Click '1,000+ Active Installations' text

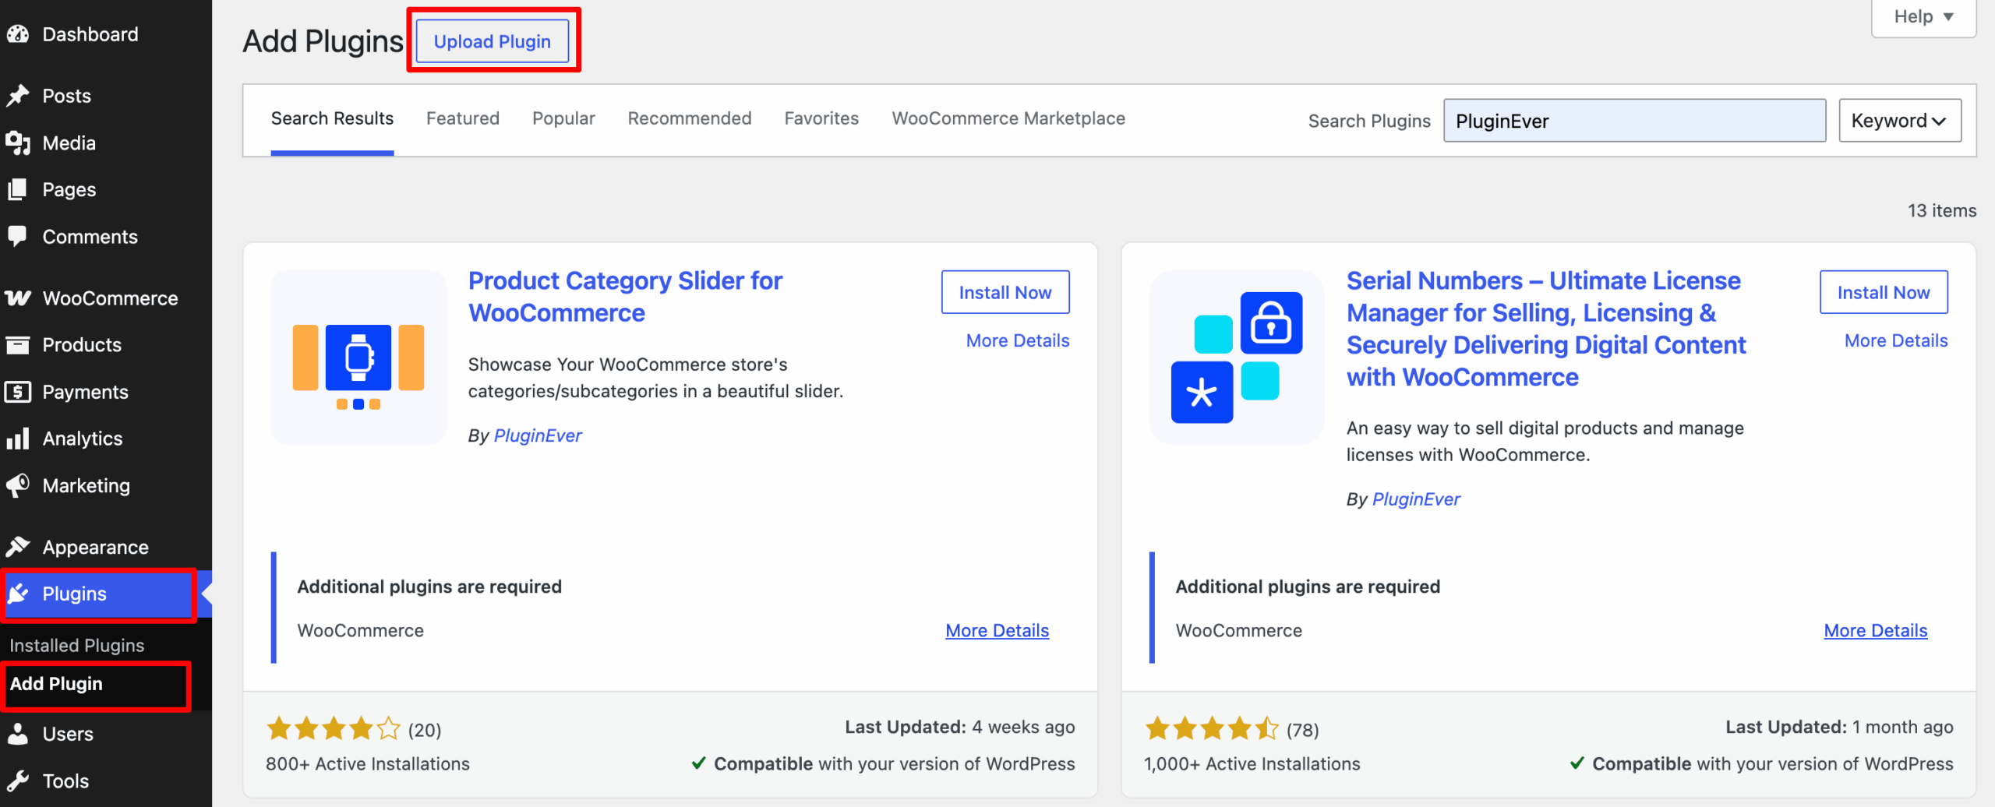coord(1252,764)
